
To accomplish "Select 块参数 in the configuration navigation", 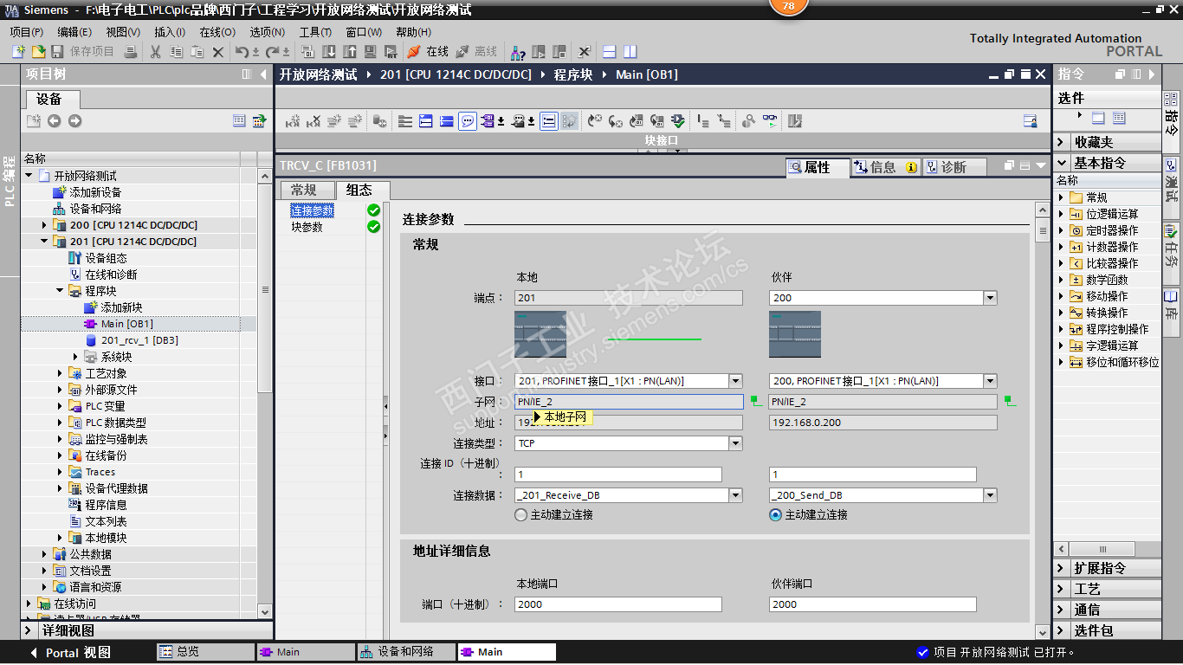I will click(307, 227).
